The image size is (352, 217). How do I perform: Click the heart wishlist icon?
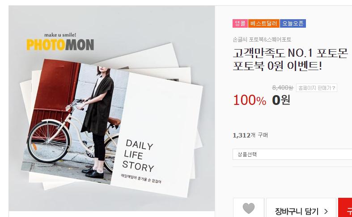[x=249, y=208]
